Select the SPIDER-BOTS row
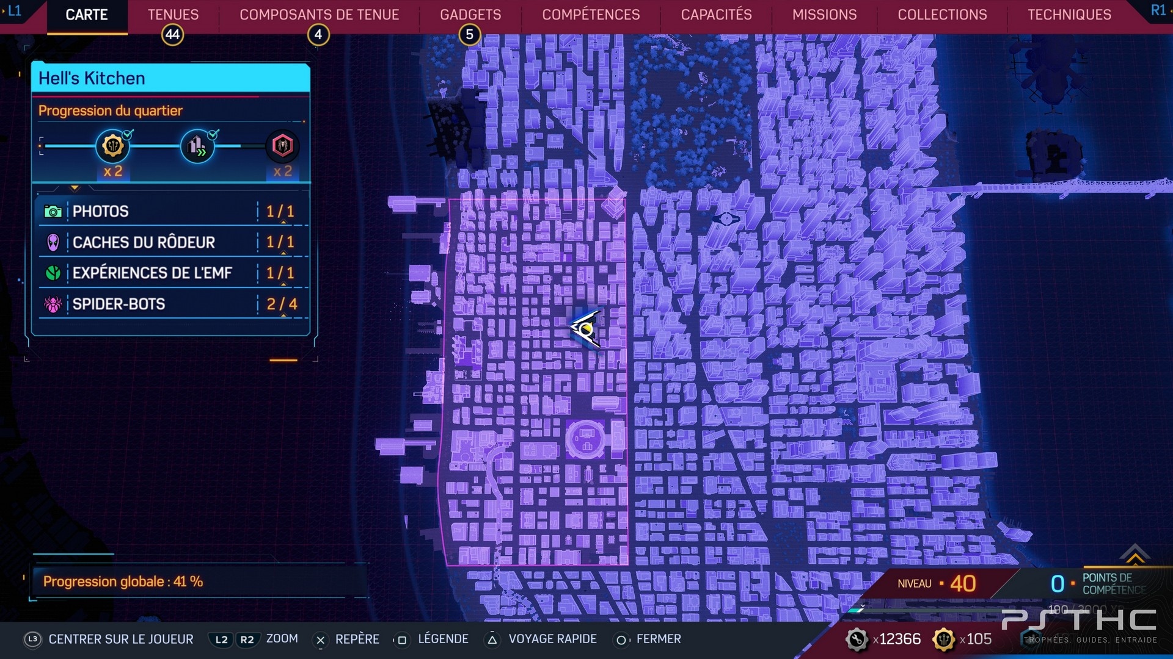The width and height of the screenshot is (1173, 659). (172, 304)
